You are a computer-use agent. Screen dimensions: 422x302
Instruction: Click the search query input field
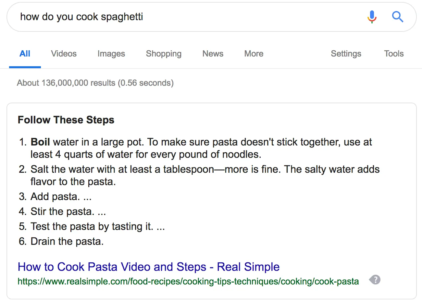coord(188,17)
